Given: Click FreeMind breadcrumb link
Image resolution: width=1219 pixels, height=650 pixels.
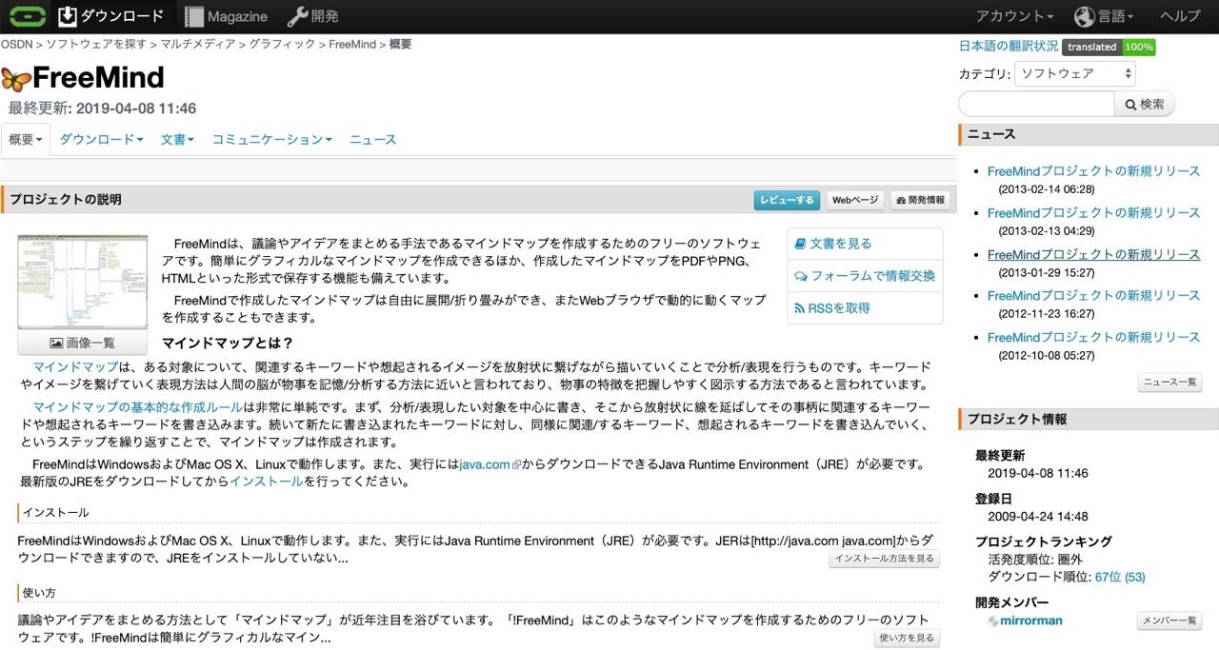Looking at the screenshot, I should point(352,44).
